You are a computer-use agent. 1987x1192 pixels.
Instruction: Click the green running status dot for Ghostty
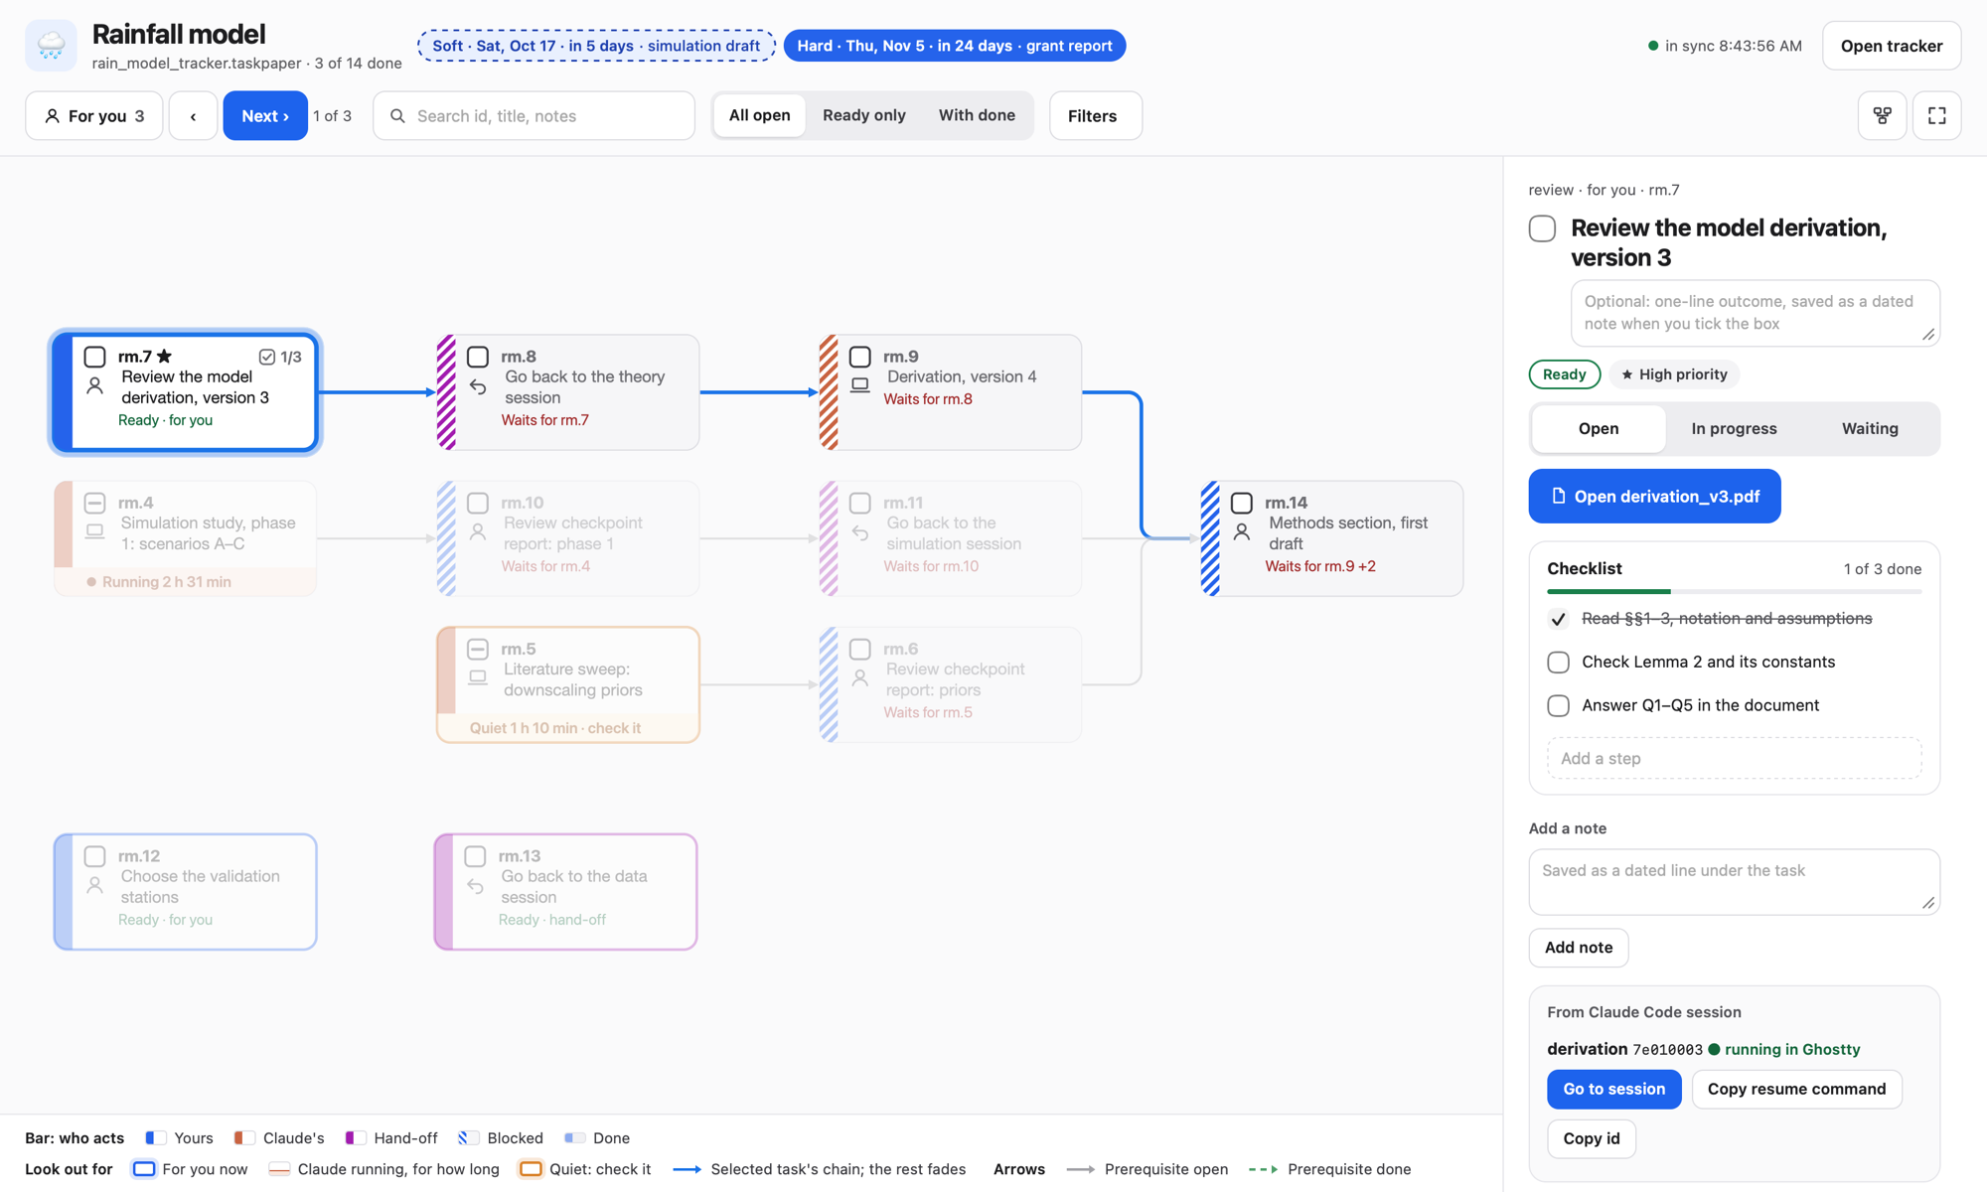(x=1714, y=1049)
